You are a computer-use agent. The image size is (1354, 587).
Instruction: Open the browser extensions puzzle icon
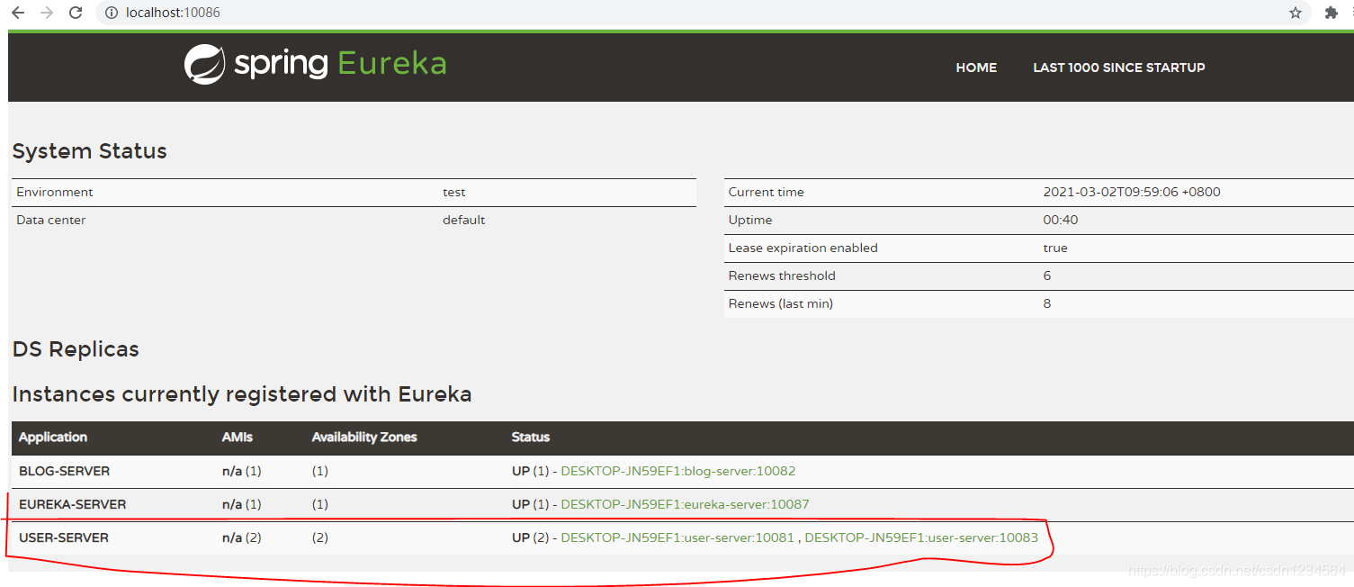click(x=1332, y=13)
